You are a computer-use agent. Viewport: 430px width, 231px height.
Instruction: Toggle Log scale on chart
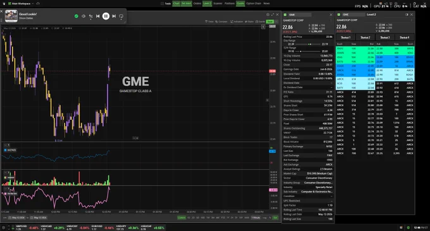264,218
